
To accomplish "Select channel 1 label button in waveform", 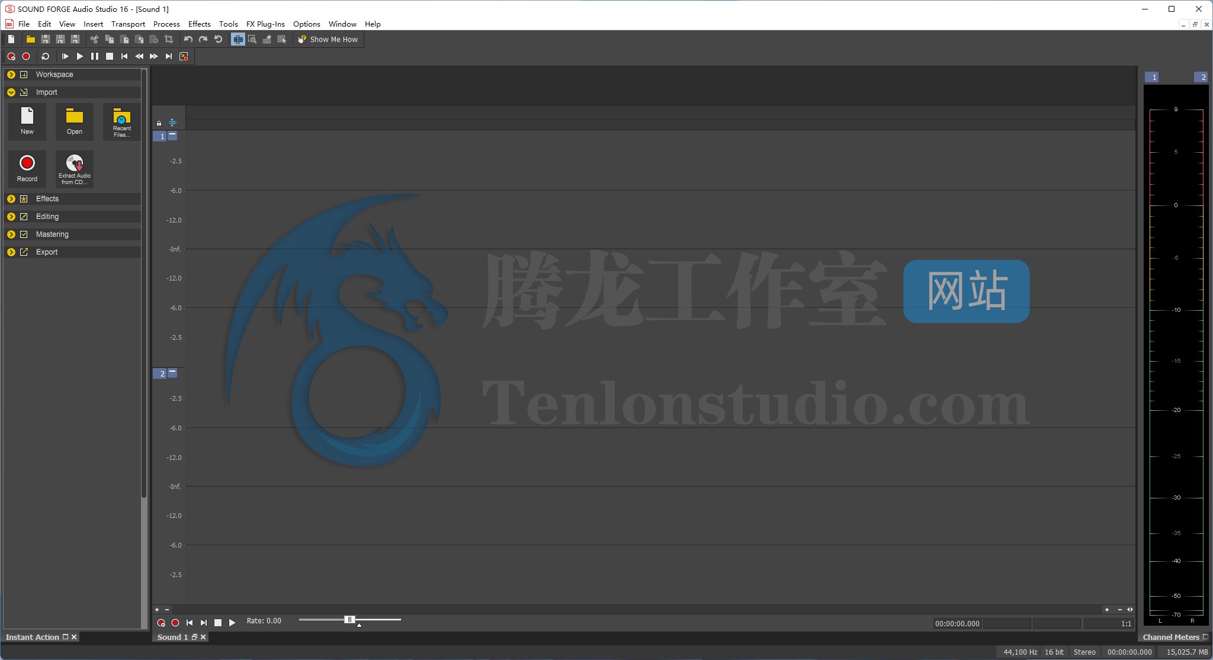I will click(x=160, y=136).
